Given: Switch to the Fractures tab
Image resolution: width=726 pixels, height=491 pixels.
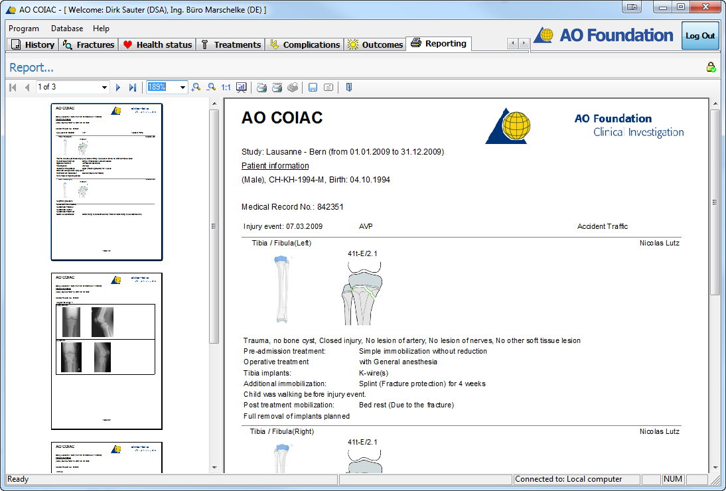Looking at the screenshot, I should point(88,44).
